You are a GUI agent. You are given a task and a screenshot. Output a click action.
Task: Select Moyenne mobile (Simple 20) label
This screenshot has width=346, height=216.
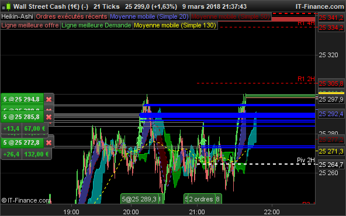click(x=150, y=16)
